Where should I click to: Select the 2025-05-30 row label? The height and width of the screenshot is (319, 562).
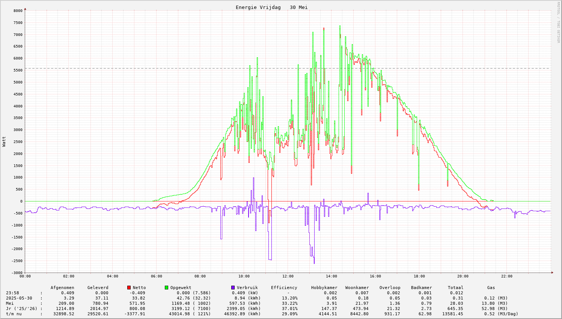pos(20,298)
